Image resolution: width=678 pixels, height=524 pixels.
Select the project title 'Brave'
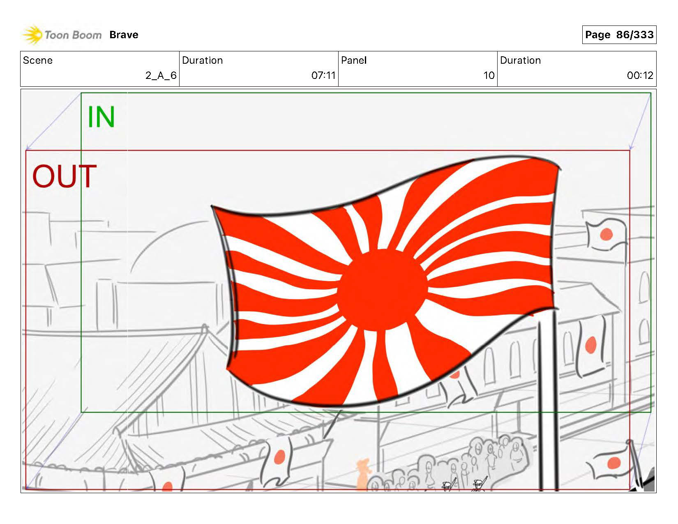pos(124,35)
